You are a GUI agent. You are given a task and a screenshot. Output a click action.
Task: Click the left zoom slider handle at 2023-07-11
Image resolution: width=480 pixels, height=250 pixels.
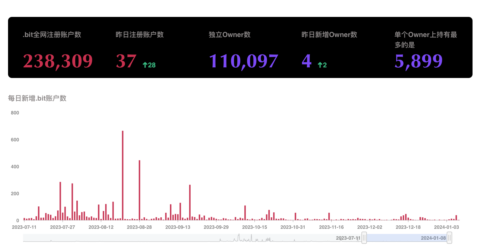tap(364, 238)
